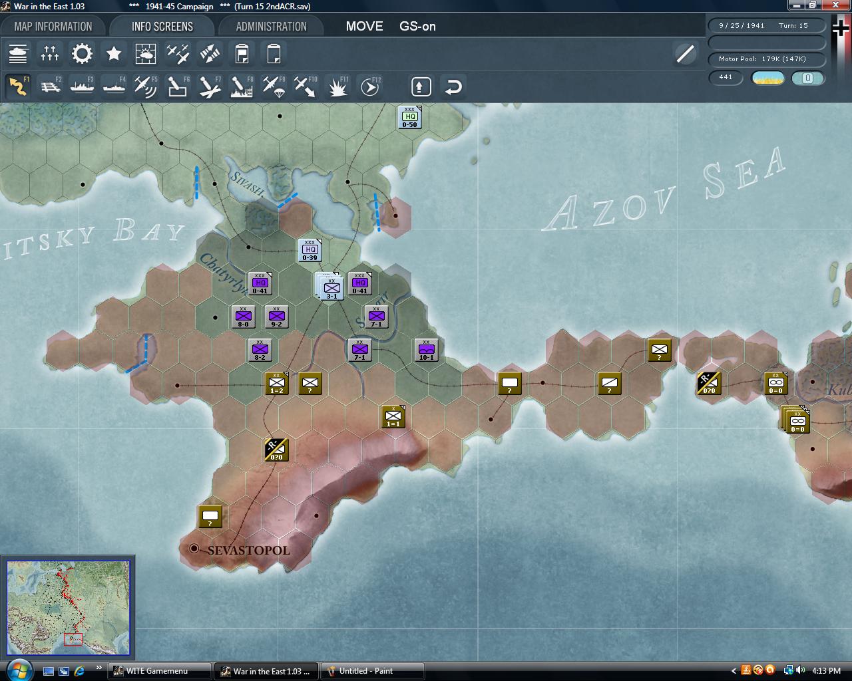Image resolution: width=852 pixels, height=681 pixels.
Task: Select the HQ unit labeled 0-39
Action: pyautogui.click(x=310, y=250)
